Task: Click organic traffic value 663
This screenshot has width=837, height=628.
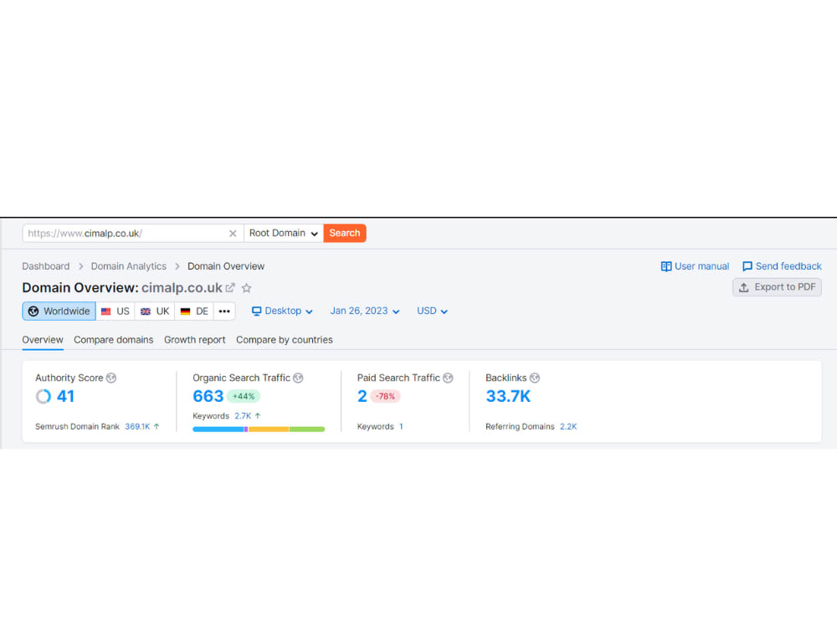Action: [208, 396]
